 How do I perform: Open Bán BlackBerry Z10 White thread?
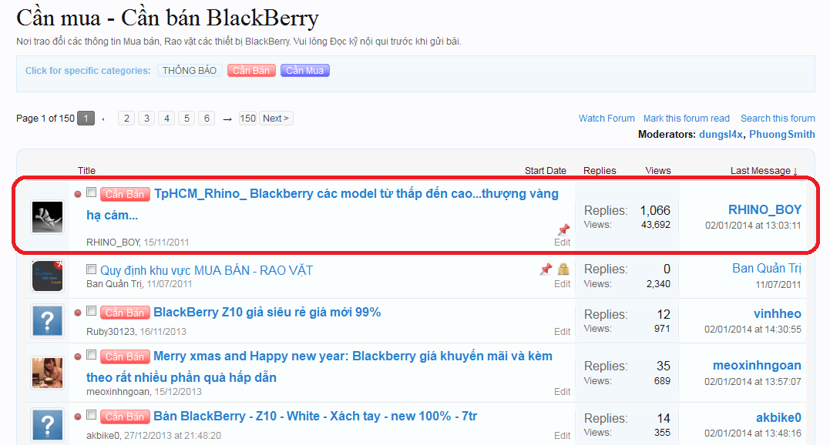315,417
